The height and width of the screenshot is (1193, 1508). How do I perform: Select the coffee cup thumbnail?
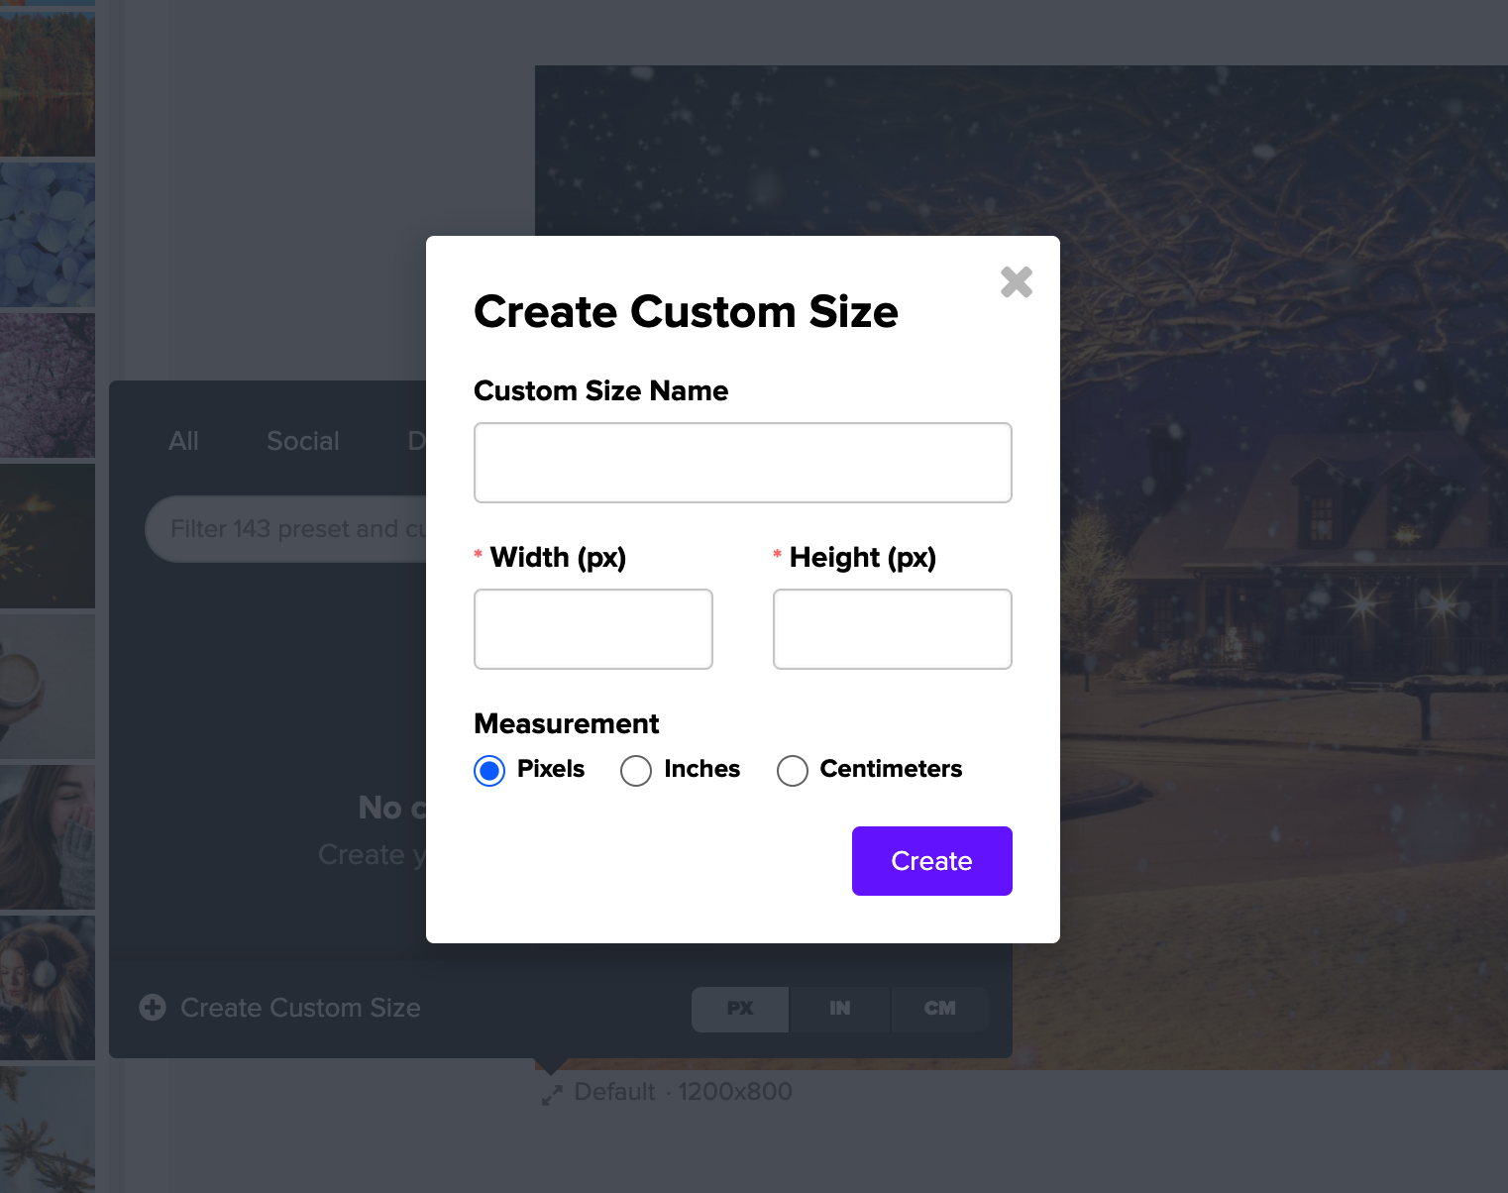pos(48,687)
